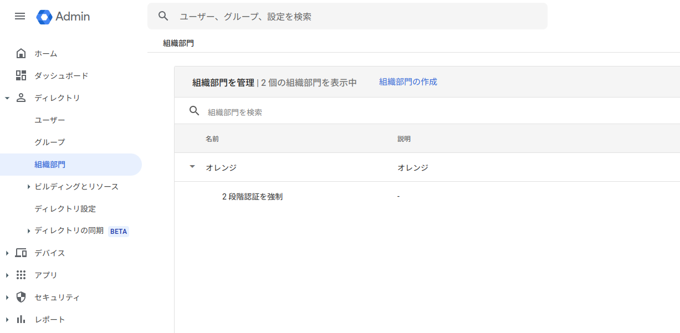This screenshot has height=333, width=680.
Task: Focus the 組織部門を検索 search field
Action: pyautogui.click(x=333, y=112)
